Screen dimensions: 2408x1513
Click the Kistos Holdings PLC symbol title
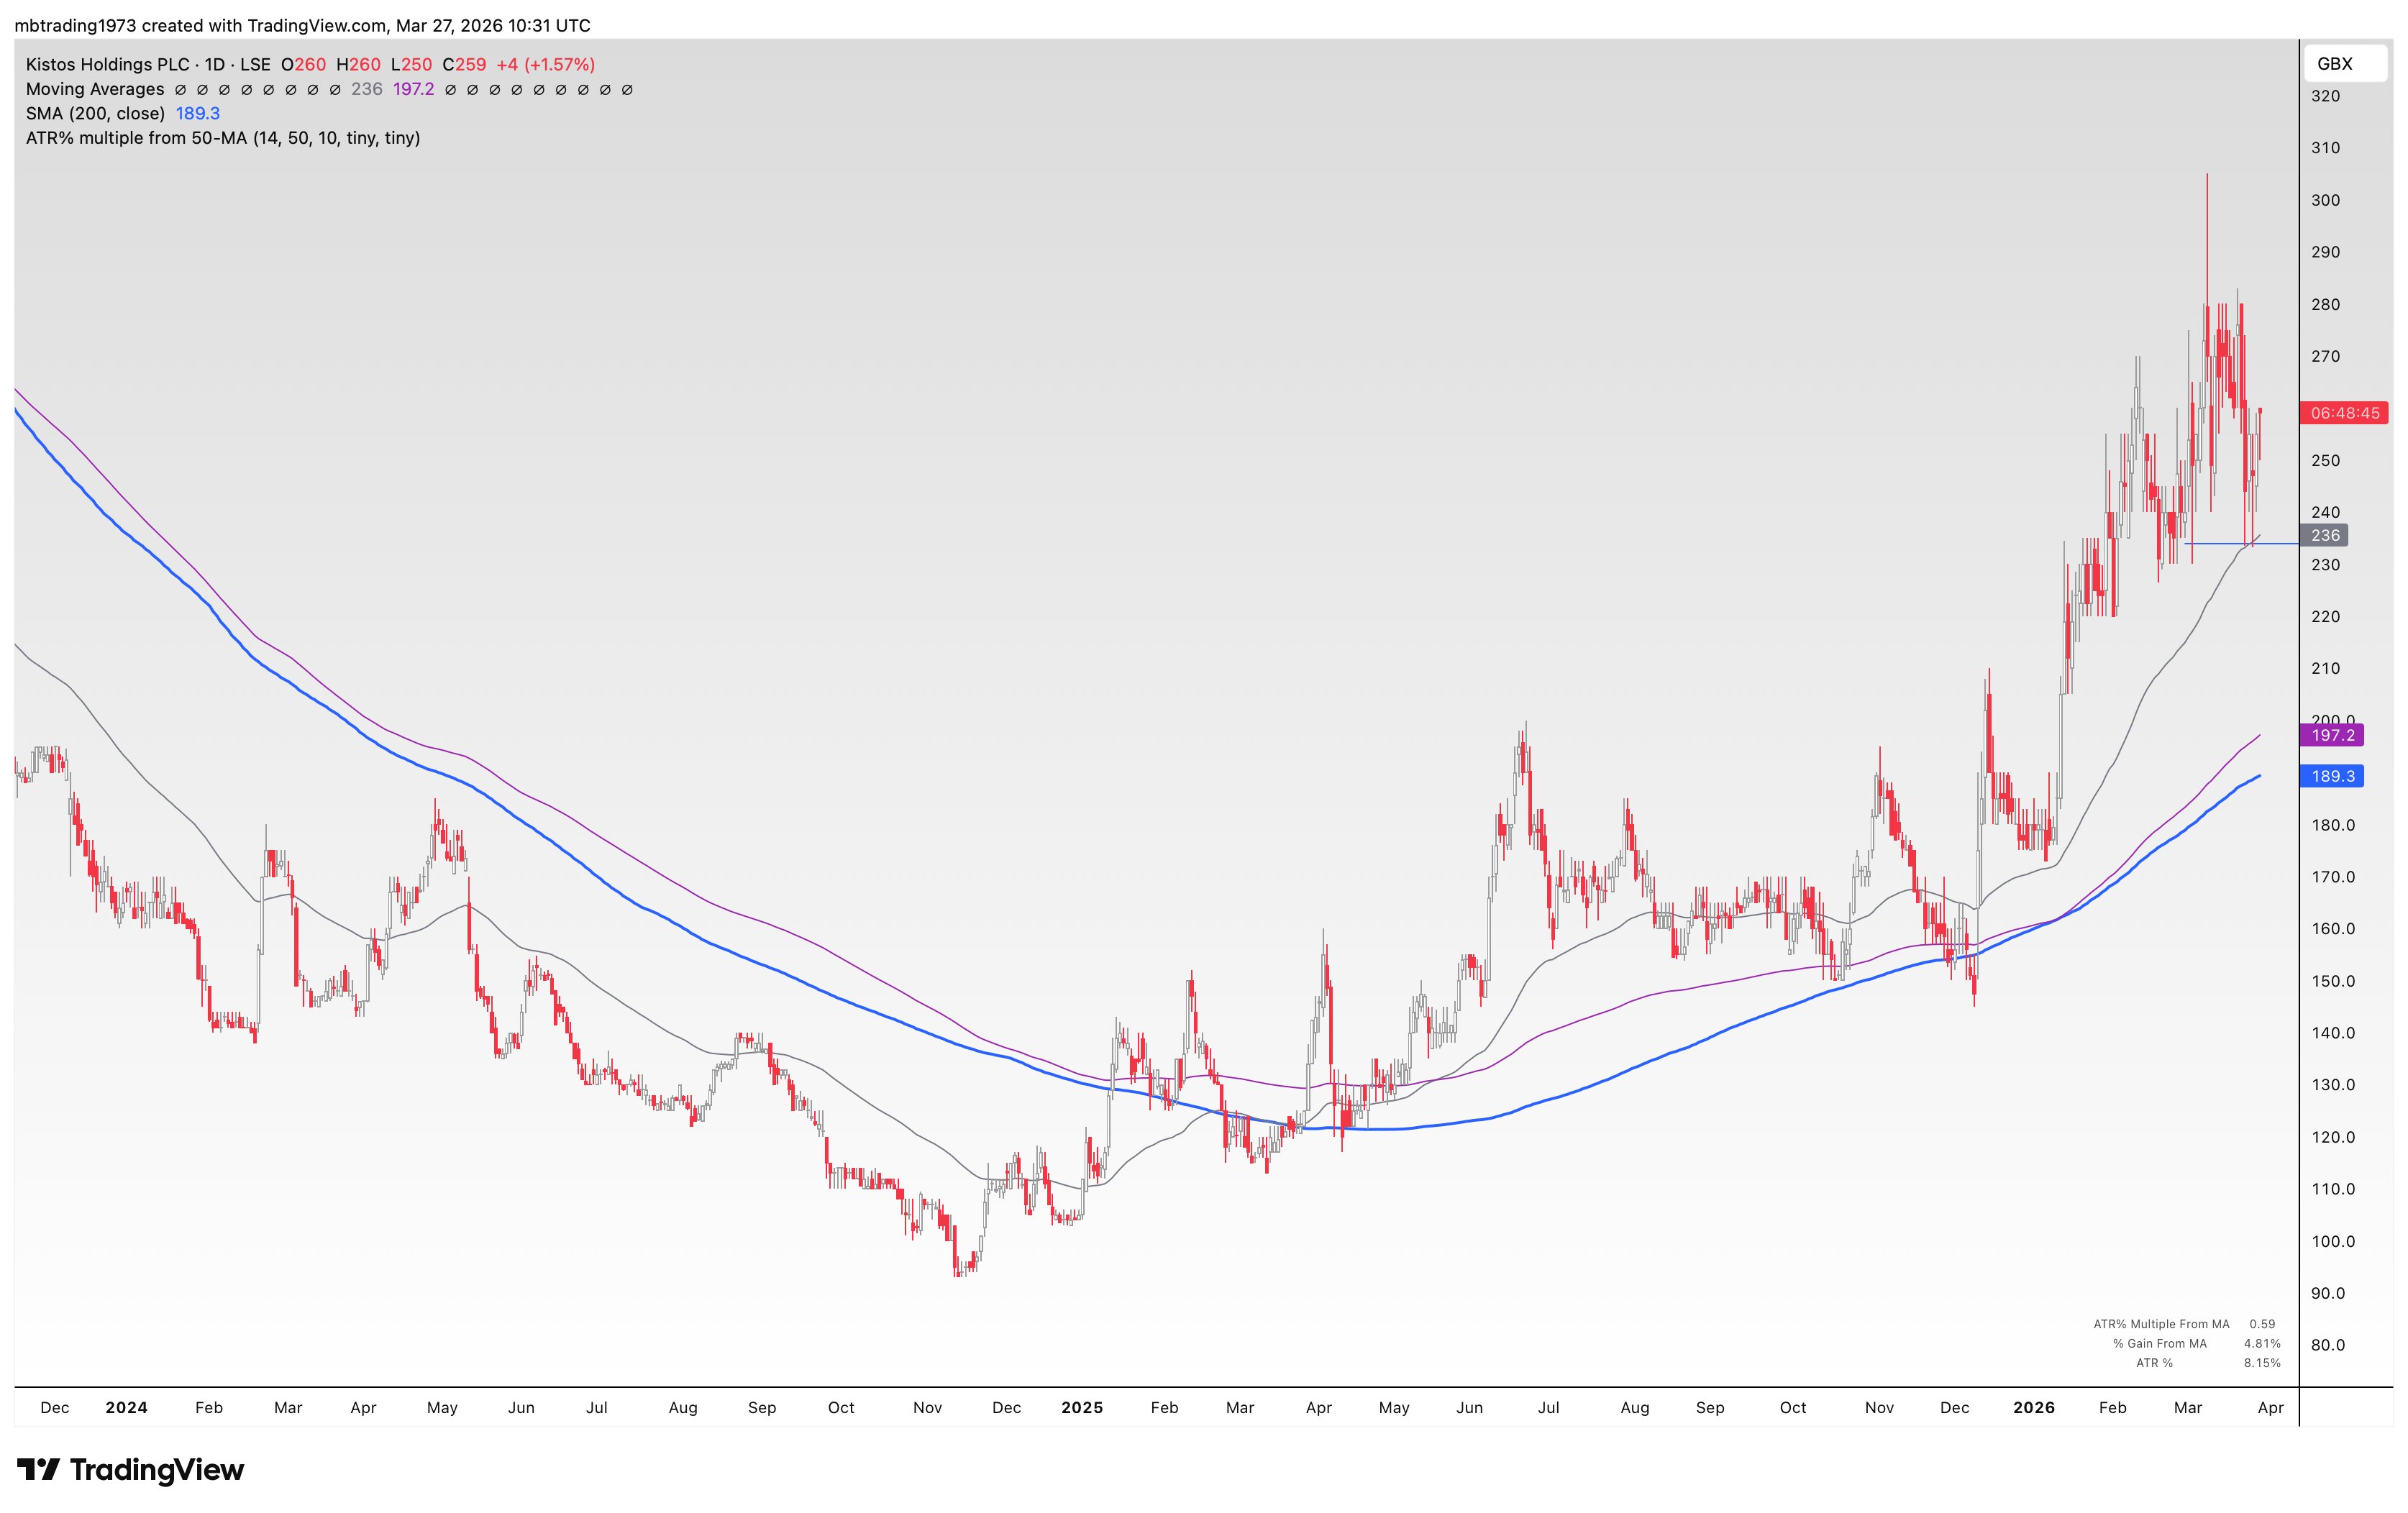107,64
